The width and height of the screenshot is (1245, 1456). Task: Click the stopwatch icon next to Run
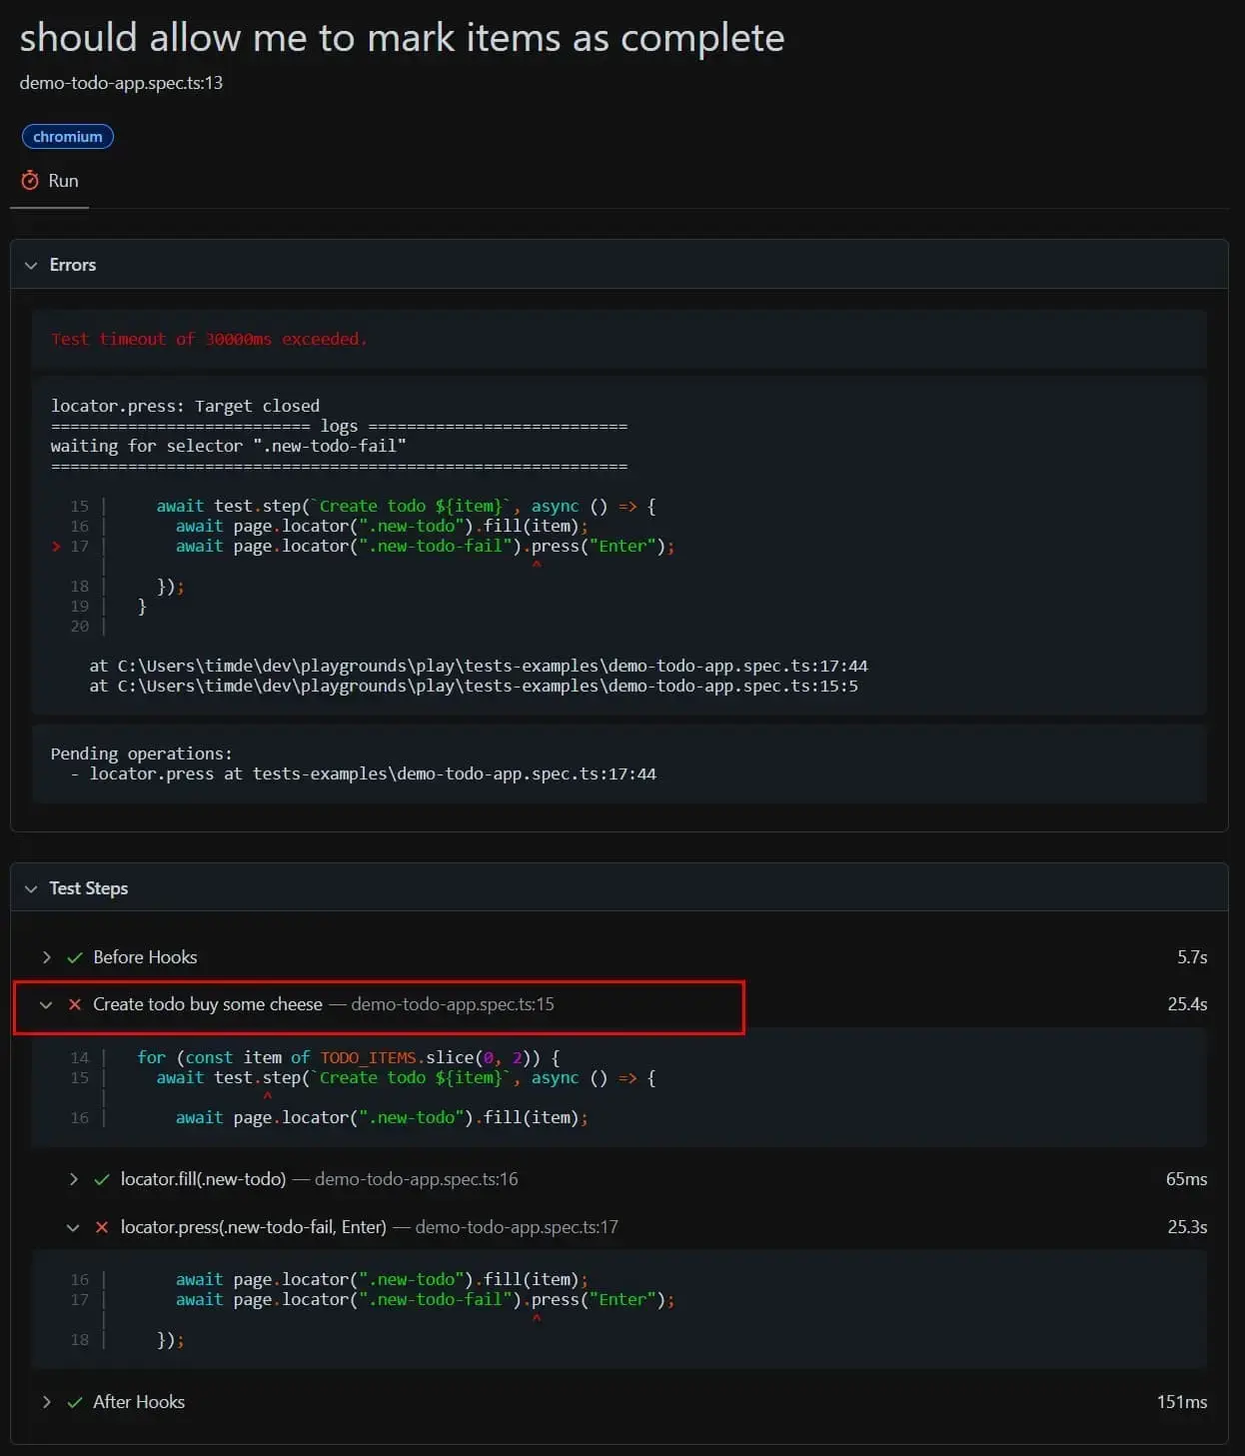[30, 181]
